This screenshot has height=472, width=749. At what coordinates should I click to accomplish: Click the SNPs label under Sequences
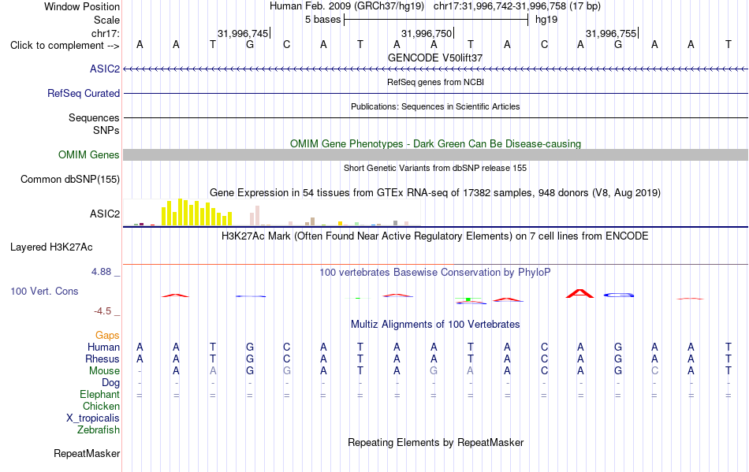(x=106, y=130)
